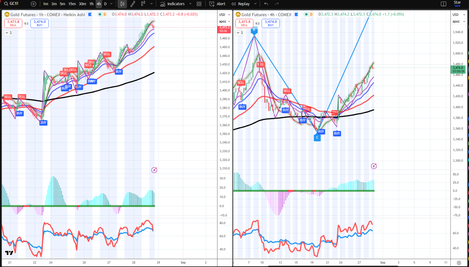This screenshot has width=469, height=267.
Task: Choose the 1h timeframe
Action: pos(91,4)
